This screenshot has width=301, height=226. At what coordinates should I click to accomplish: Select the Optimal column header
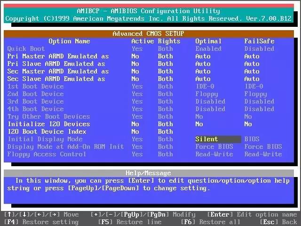coord(208,41)
